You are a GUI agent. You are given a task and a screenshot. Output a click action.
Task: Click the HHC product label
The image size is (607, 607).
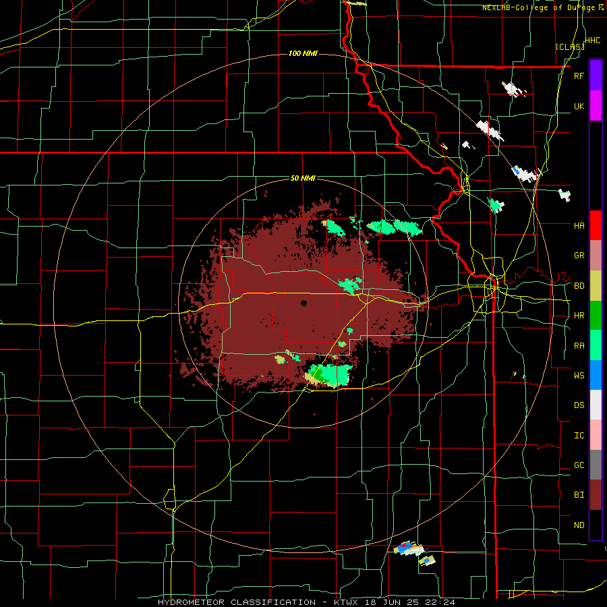click(592, 40)
